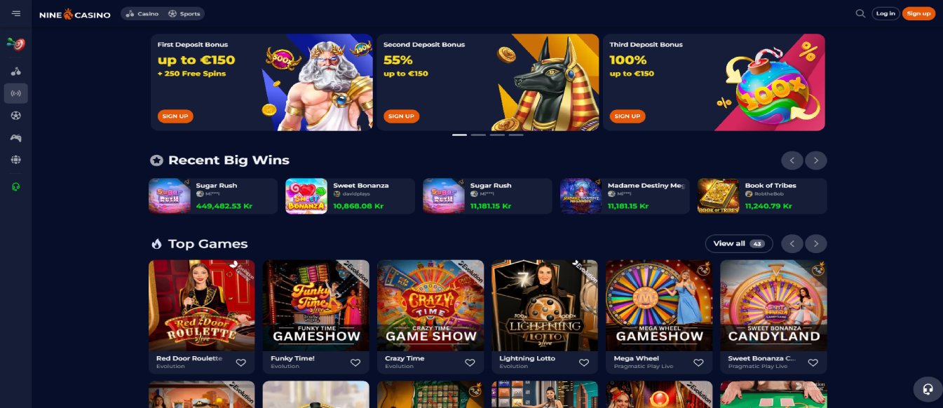Viewport: 943px width, 408px height.
Task: Select the cherries slots icon in sidebar
Action: coord(15,71)
